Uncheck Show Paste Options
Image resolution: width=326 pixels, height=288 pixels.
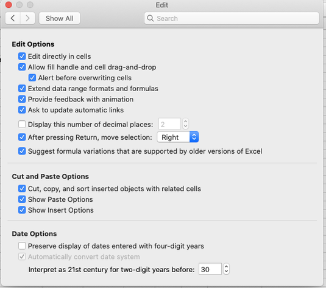coord(22,199)
